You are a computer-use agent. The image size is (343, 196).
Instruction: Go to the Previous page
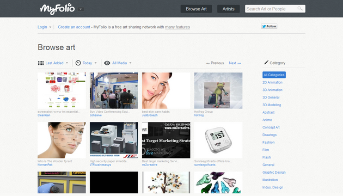[215, 63]
